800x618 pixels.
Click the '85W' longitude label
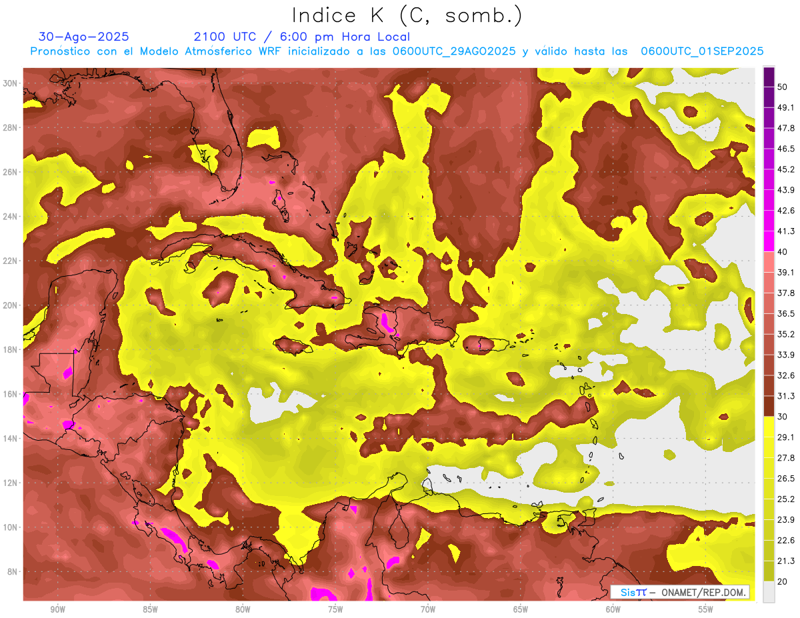(150, 610)
